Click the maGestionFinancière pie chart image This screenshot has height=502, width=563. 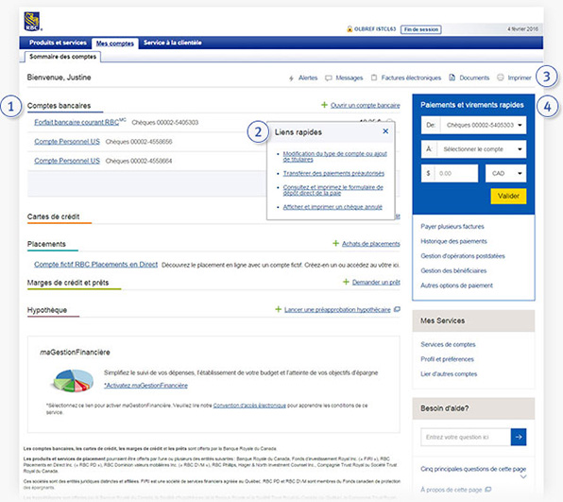click(73, 380)
